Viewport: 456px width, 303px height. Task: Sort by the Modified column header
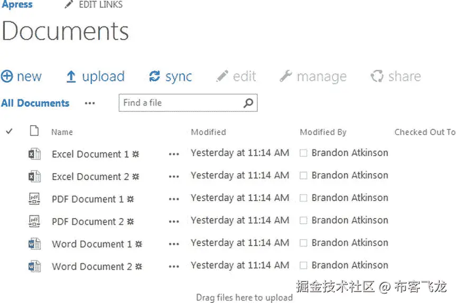(x=208, y=132)
